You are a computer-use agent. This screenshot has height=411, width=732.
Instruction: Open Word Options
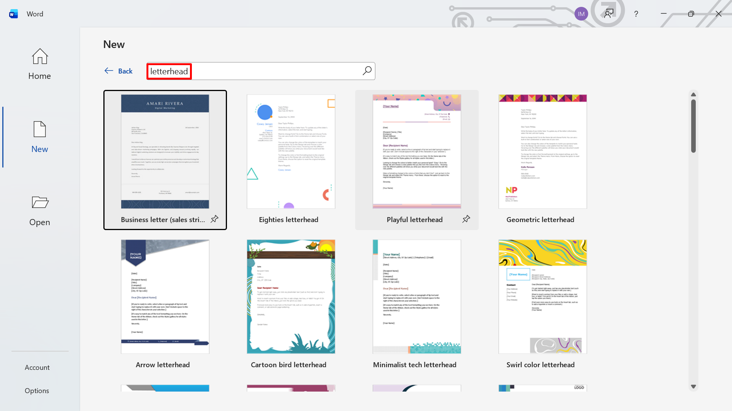pyautogui.click(x=37, y=391)
